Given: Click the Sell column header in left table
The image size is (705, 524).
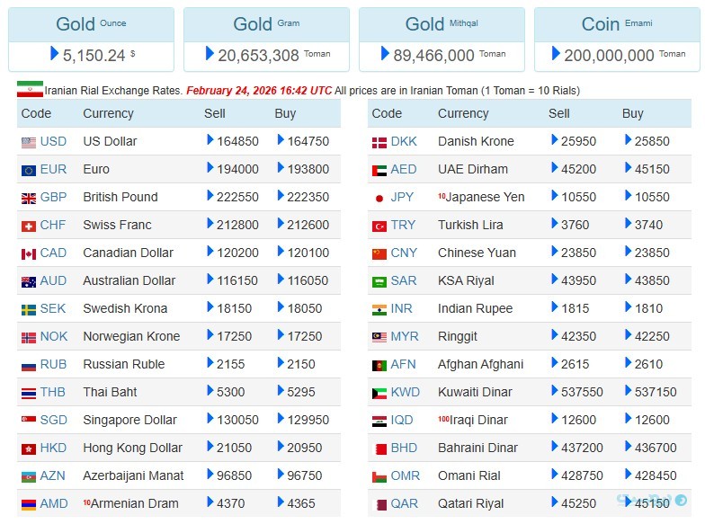Looking at the screenshot, I should tap(215, 113).
